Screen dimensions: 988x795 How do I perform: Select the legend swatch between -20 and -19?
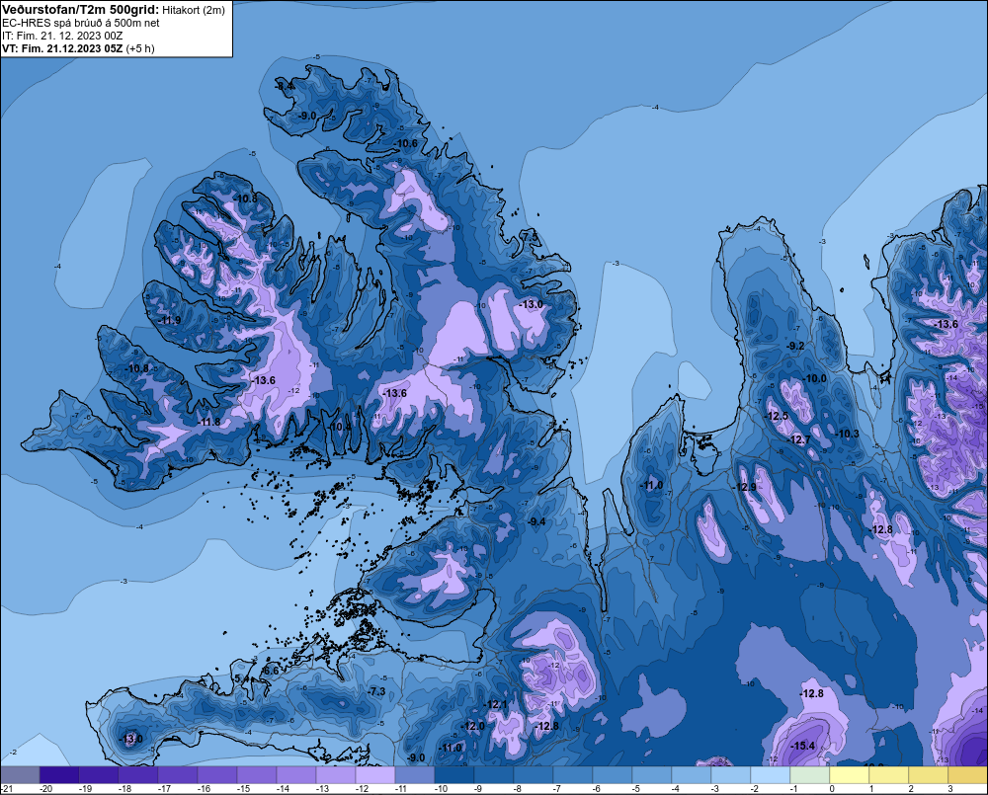59,774
